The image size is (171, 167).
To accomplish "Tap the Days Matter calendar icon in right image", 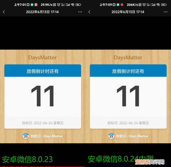I will pos(111,136).
